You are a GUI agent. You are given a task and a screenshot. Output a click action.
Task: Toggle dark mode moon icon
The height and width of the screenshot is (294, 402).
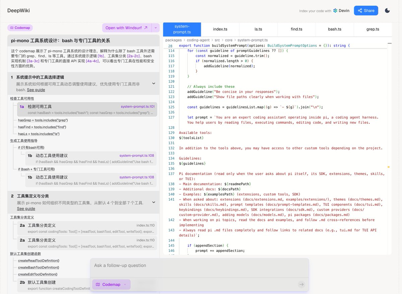point(387,10)
